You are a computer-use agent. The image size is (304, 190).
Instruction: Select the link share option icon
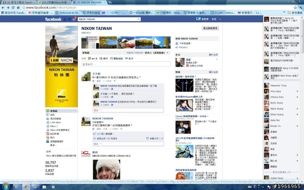[x=111, y=58]
